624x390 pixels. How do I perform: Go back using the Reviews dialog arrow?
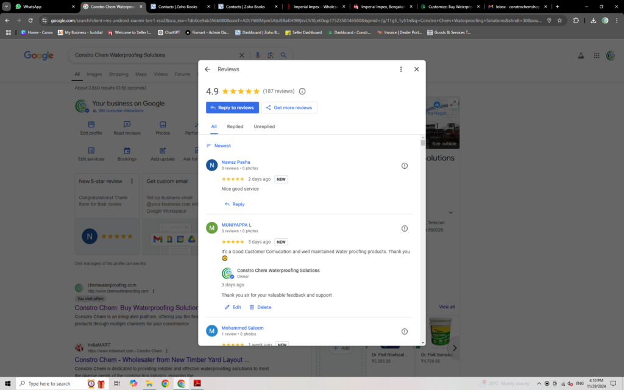click(x=207, y=69)
